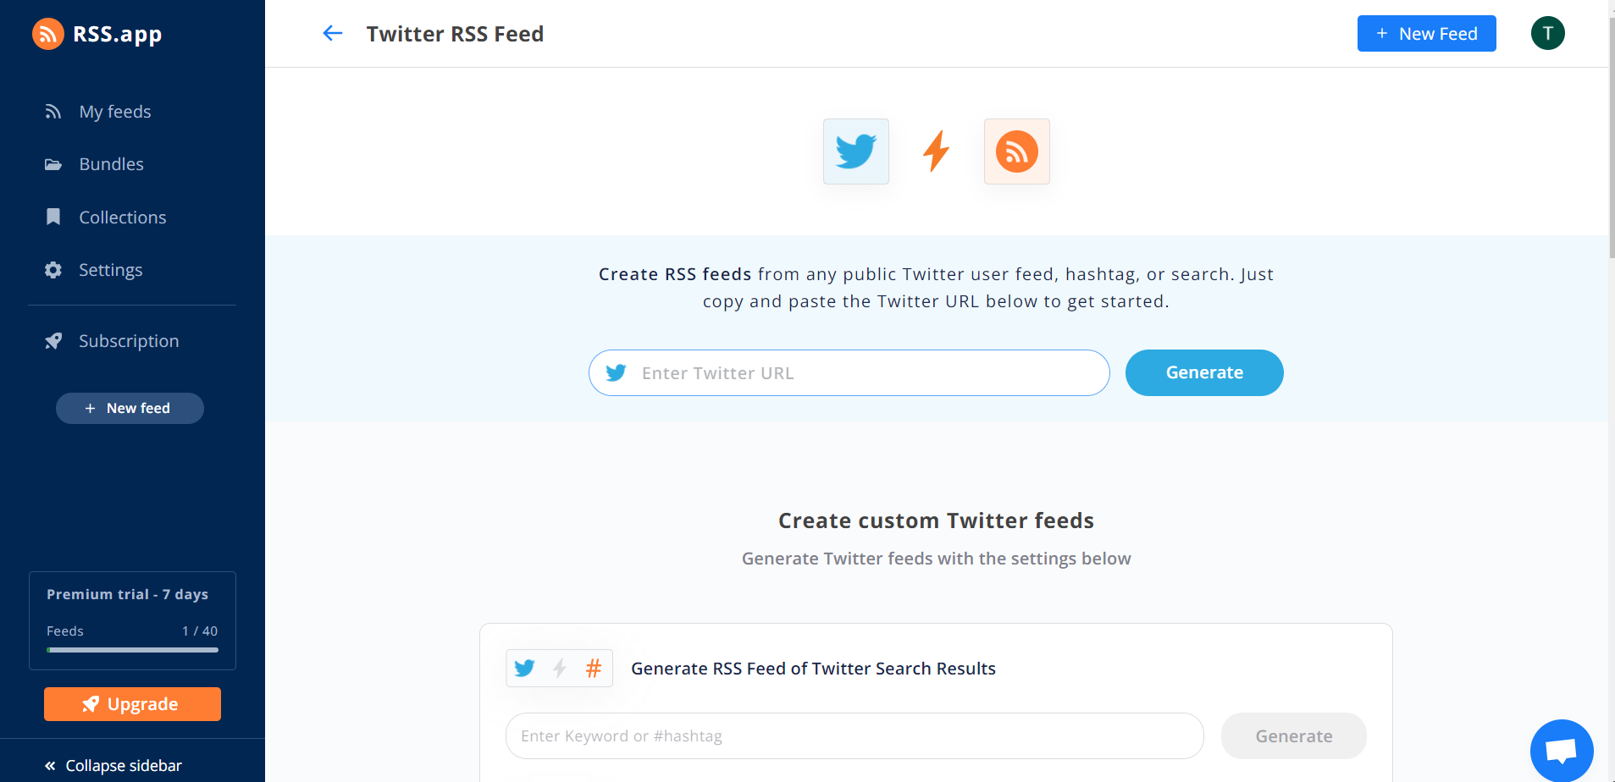The height and width of the screenshot is (782, 1615).
Task: Click the blue New Feed button
Action: [1426, 33]
